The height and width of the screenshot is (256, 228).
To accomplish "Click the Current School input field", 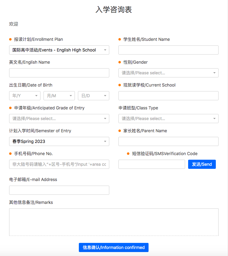I will pyautogui.click(x=168, y=96).
